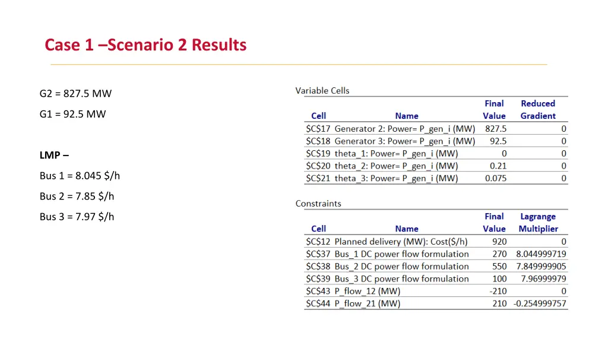The image size is (608, 342).
Task: Click 'Bus_1 DC power flow formulation' name
Action: click(402, 254)
